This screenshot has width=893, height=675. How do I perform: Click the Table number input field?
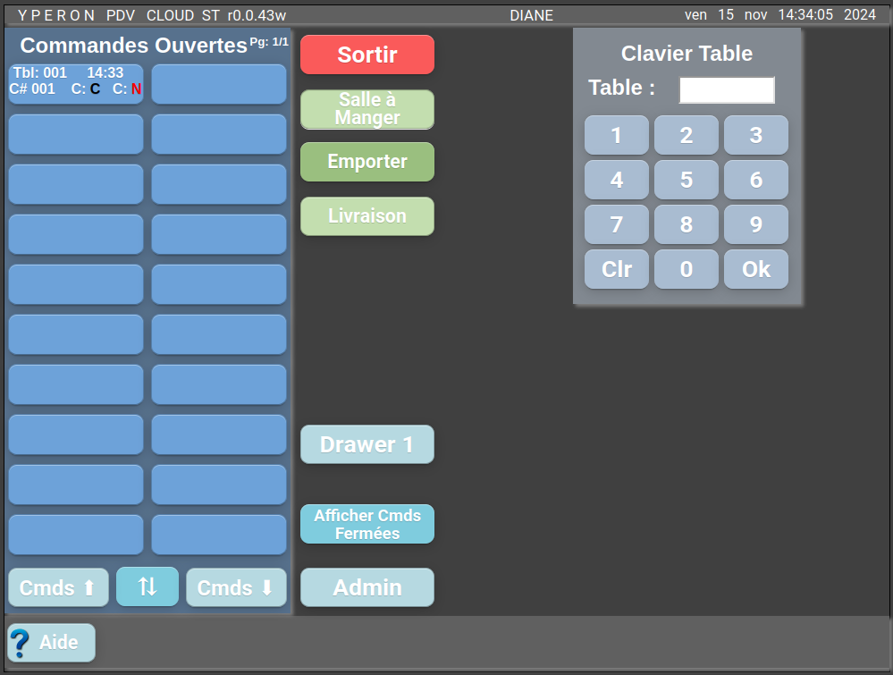[x=726, y=89]
